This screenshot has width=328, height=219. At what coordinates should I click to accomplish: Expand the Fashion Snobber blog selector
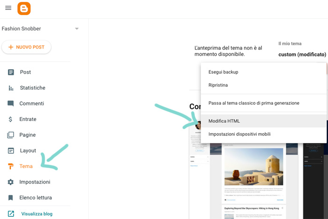tap(77, 28)
